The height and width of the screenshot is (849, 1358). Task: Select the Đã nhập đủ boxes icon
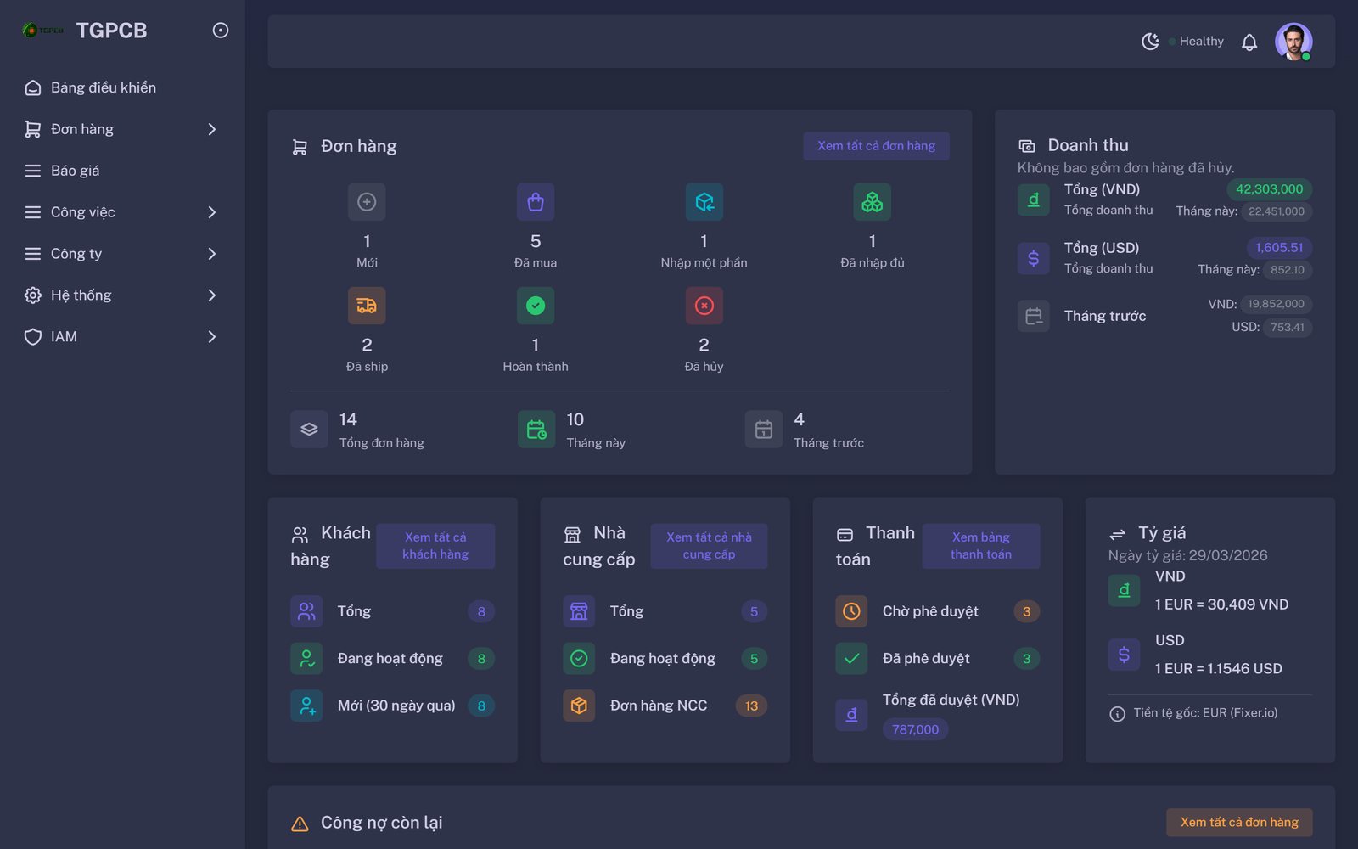click(x=873, y=202)
